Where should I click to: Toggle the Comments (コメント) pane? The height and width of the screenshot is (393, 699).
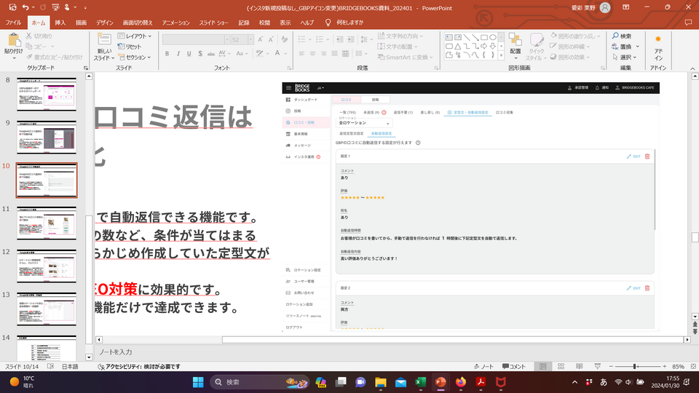tap(514, 367)
